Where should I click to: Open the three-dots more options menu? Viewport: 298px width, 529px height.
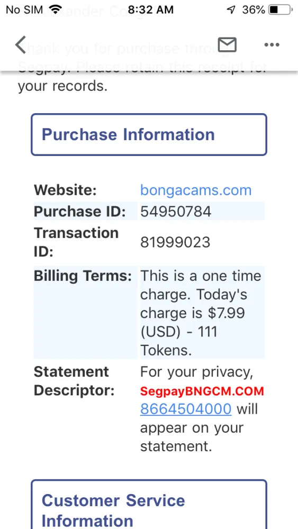[x=272, y=44]
